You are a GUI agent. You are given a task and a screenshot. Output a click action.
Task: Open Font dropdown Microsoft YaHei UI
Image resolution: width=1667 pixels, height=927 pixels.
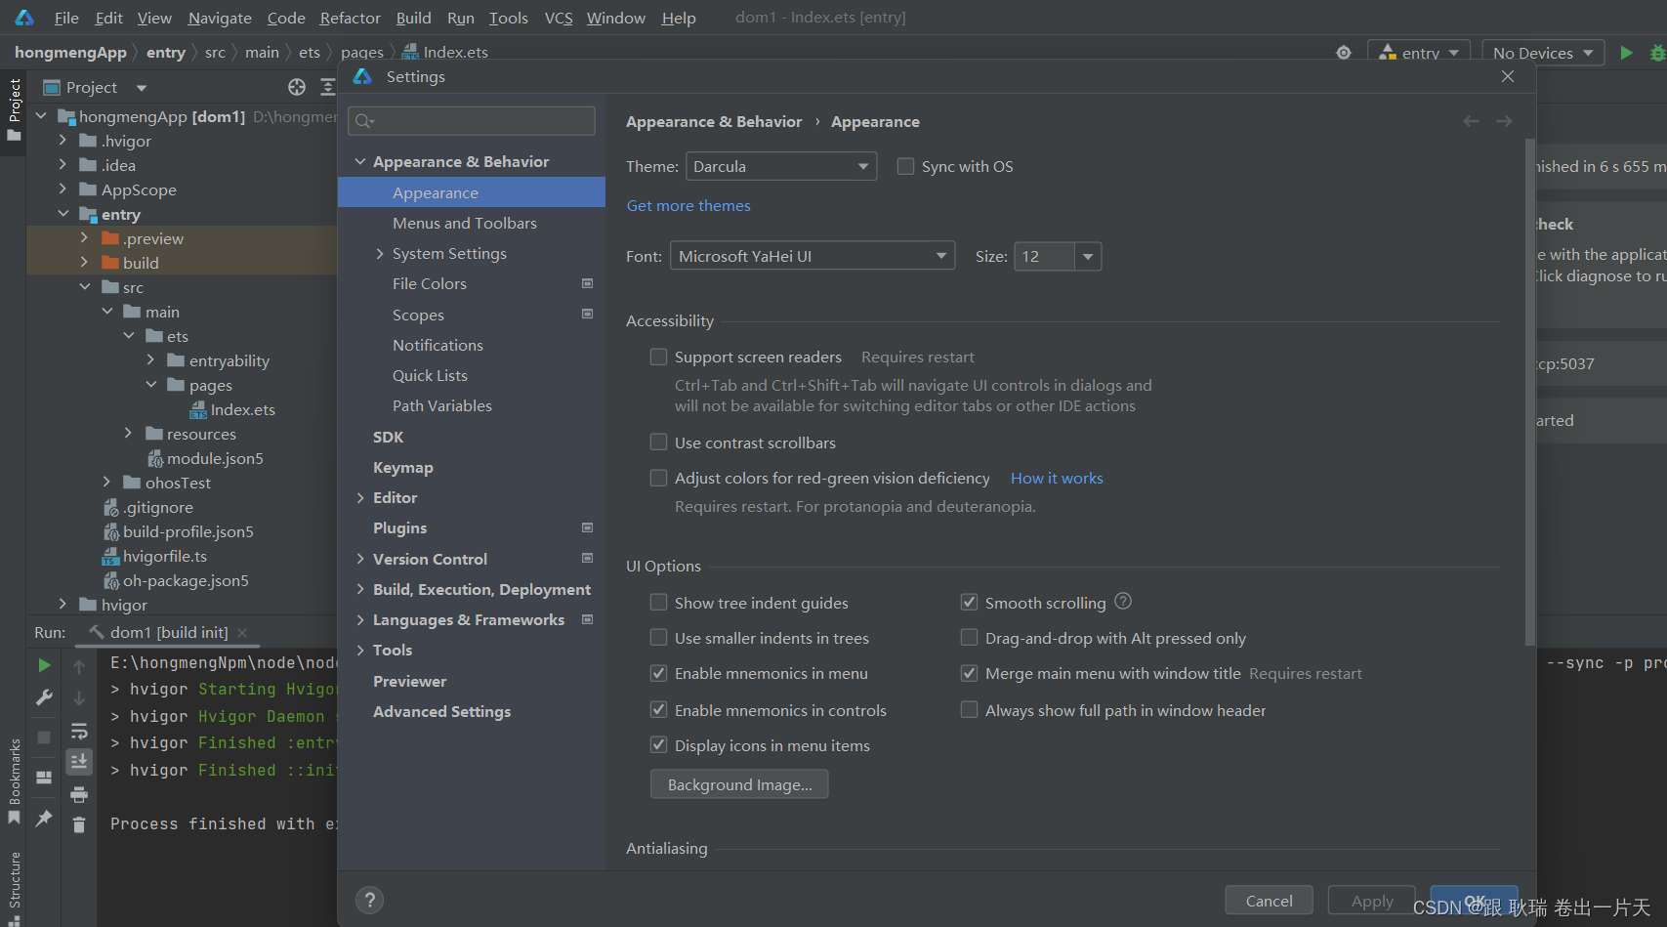[x=813, y=256]
